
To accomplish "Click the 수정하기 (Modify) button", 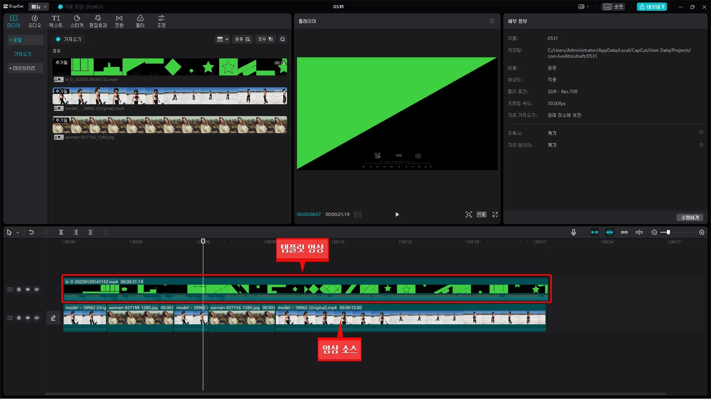I will click(690, 217).
